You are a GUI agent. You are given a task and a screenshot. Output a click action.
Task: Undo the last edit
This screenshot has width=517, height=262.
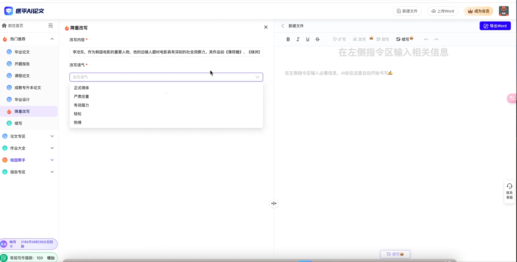(426, 40)
